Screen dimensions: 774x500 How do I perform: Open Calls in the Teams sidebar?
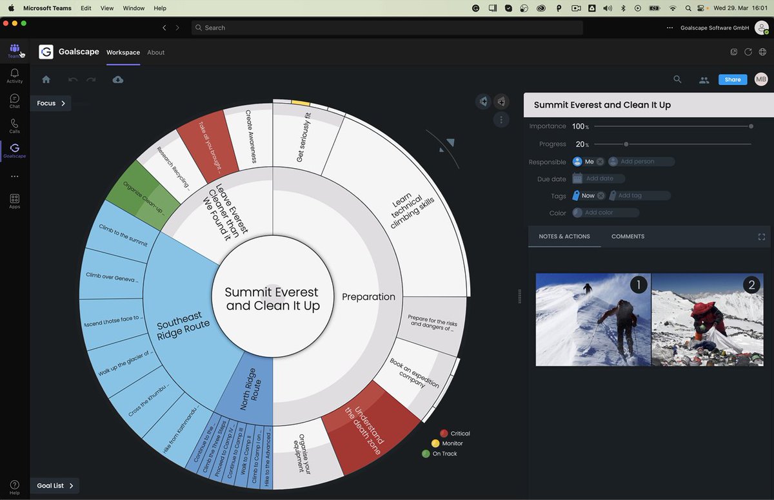pyautogui.click(x=14, y=126)
